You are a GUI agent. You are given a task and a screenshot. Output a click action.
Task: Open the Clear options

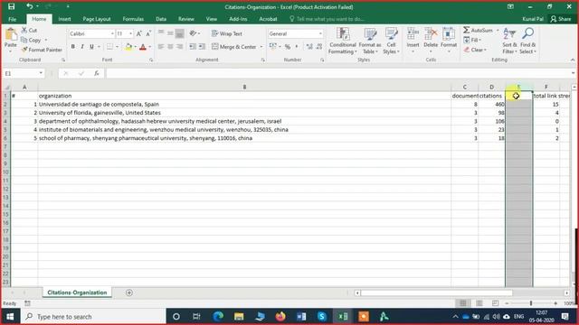tap(475, 50)
